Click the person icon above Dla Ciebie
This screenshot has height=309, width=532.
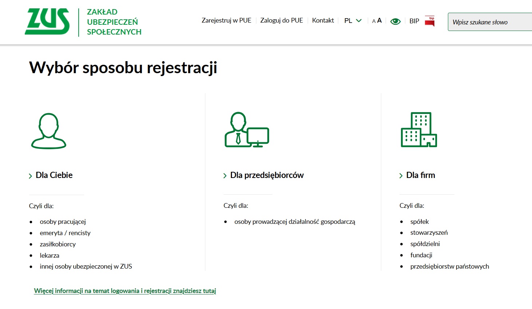click(49, 131)
